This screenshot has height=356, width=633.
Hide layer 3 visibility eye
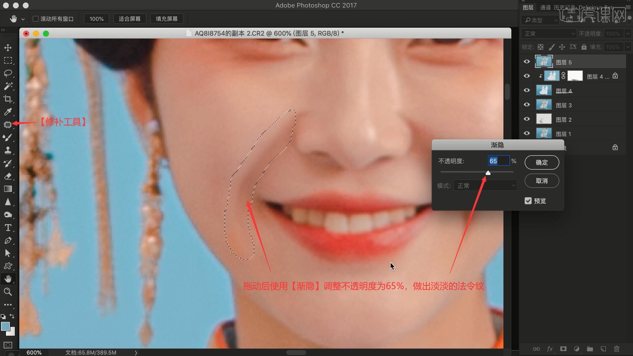tap(527, 105)
